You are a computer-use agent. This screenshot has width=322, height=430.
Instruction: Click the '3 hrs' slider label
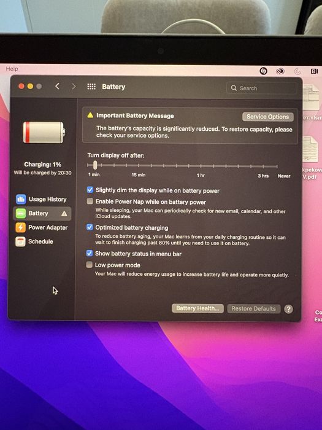point(263,176)
